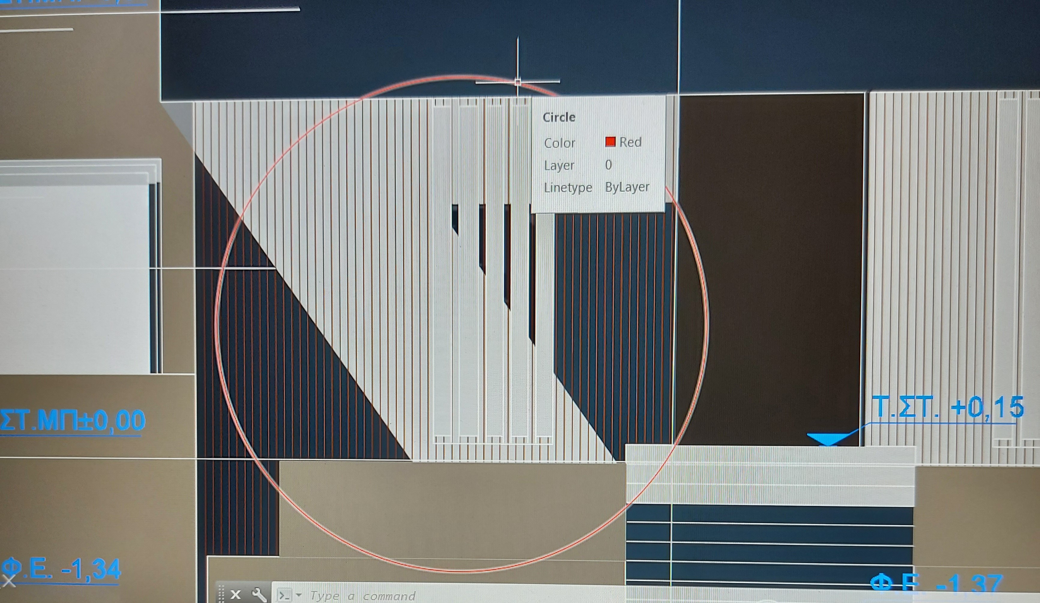Select the 'Τ.ΣΤ. +0,15' elevation text
Screen dimensions: 1040x603
click(948, 407)
